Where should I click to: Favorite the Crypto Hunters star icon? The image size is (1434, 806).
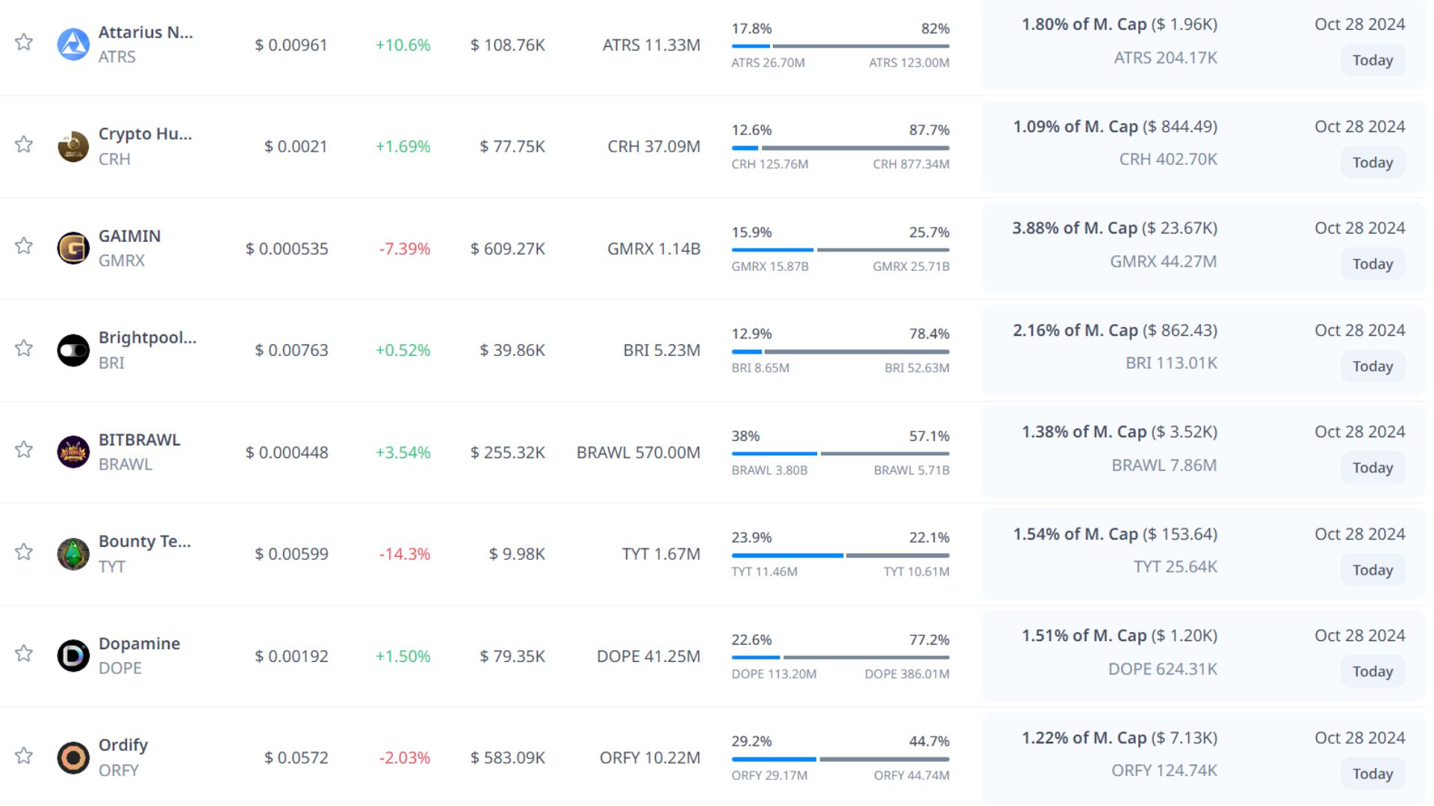point(24,144)
